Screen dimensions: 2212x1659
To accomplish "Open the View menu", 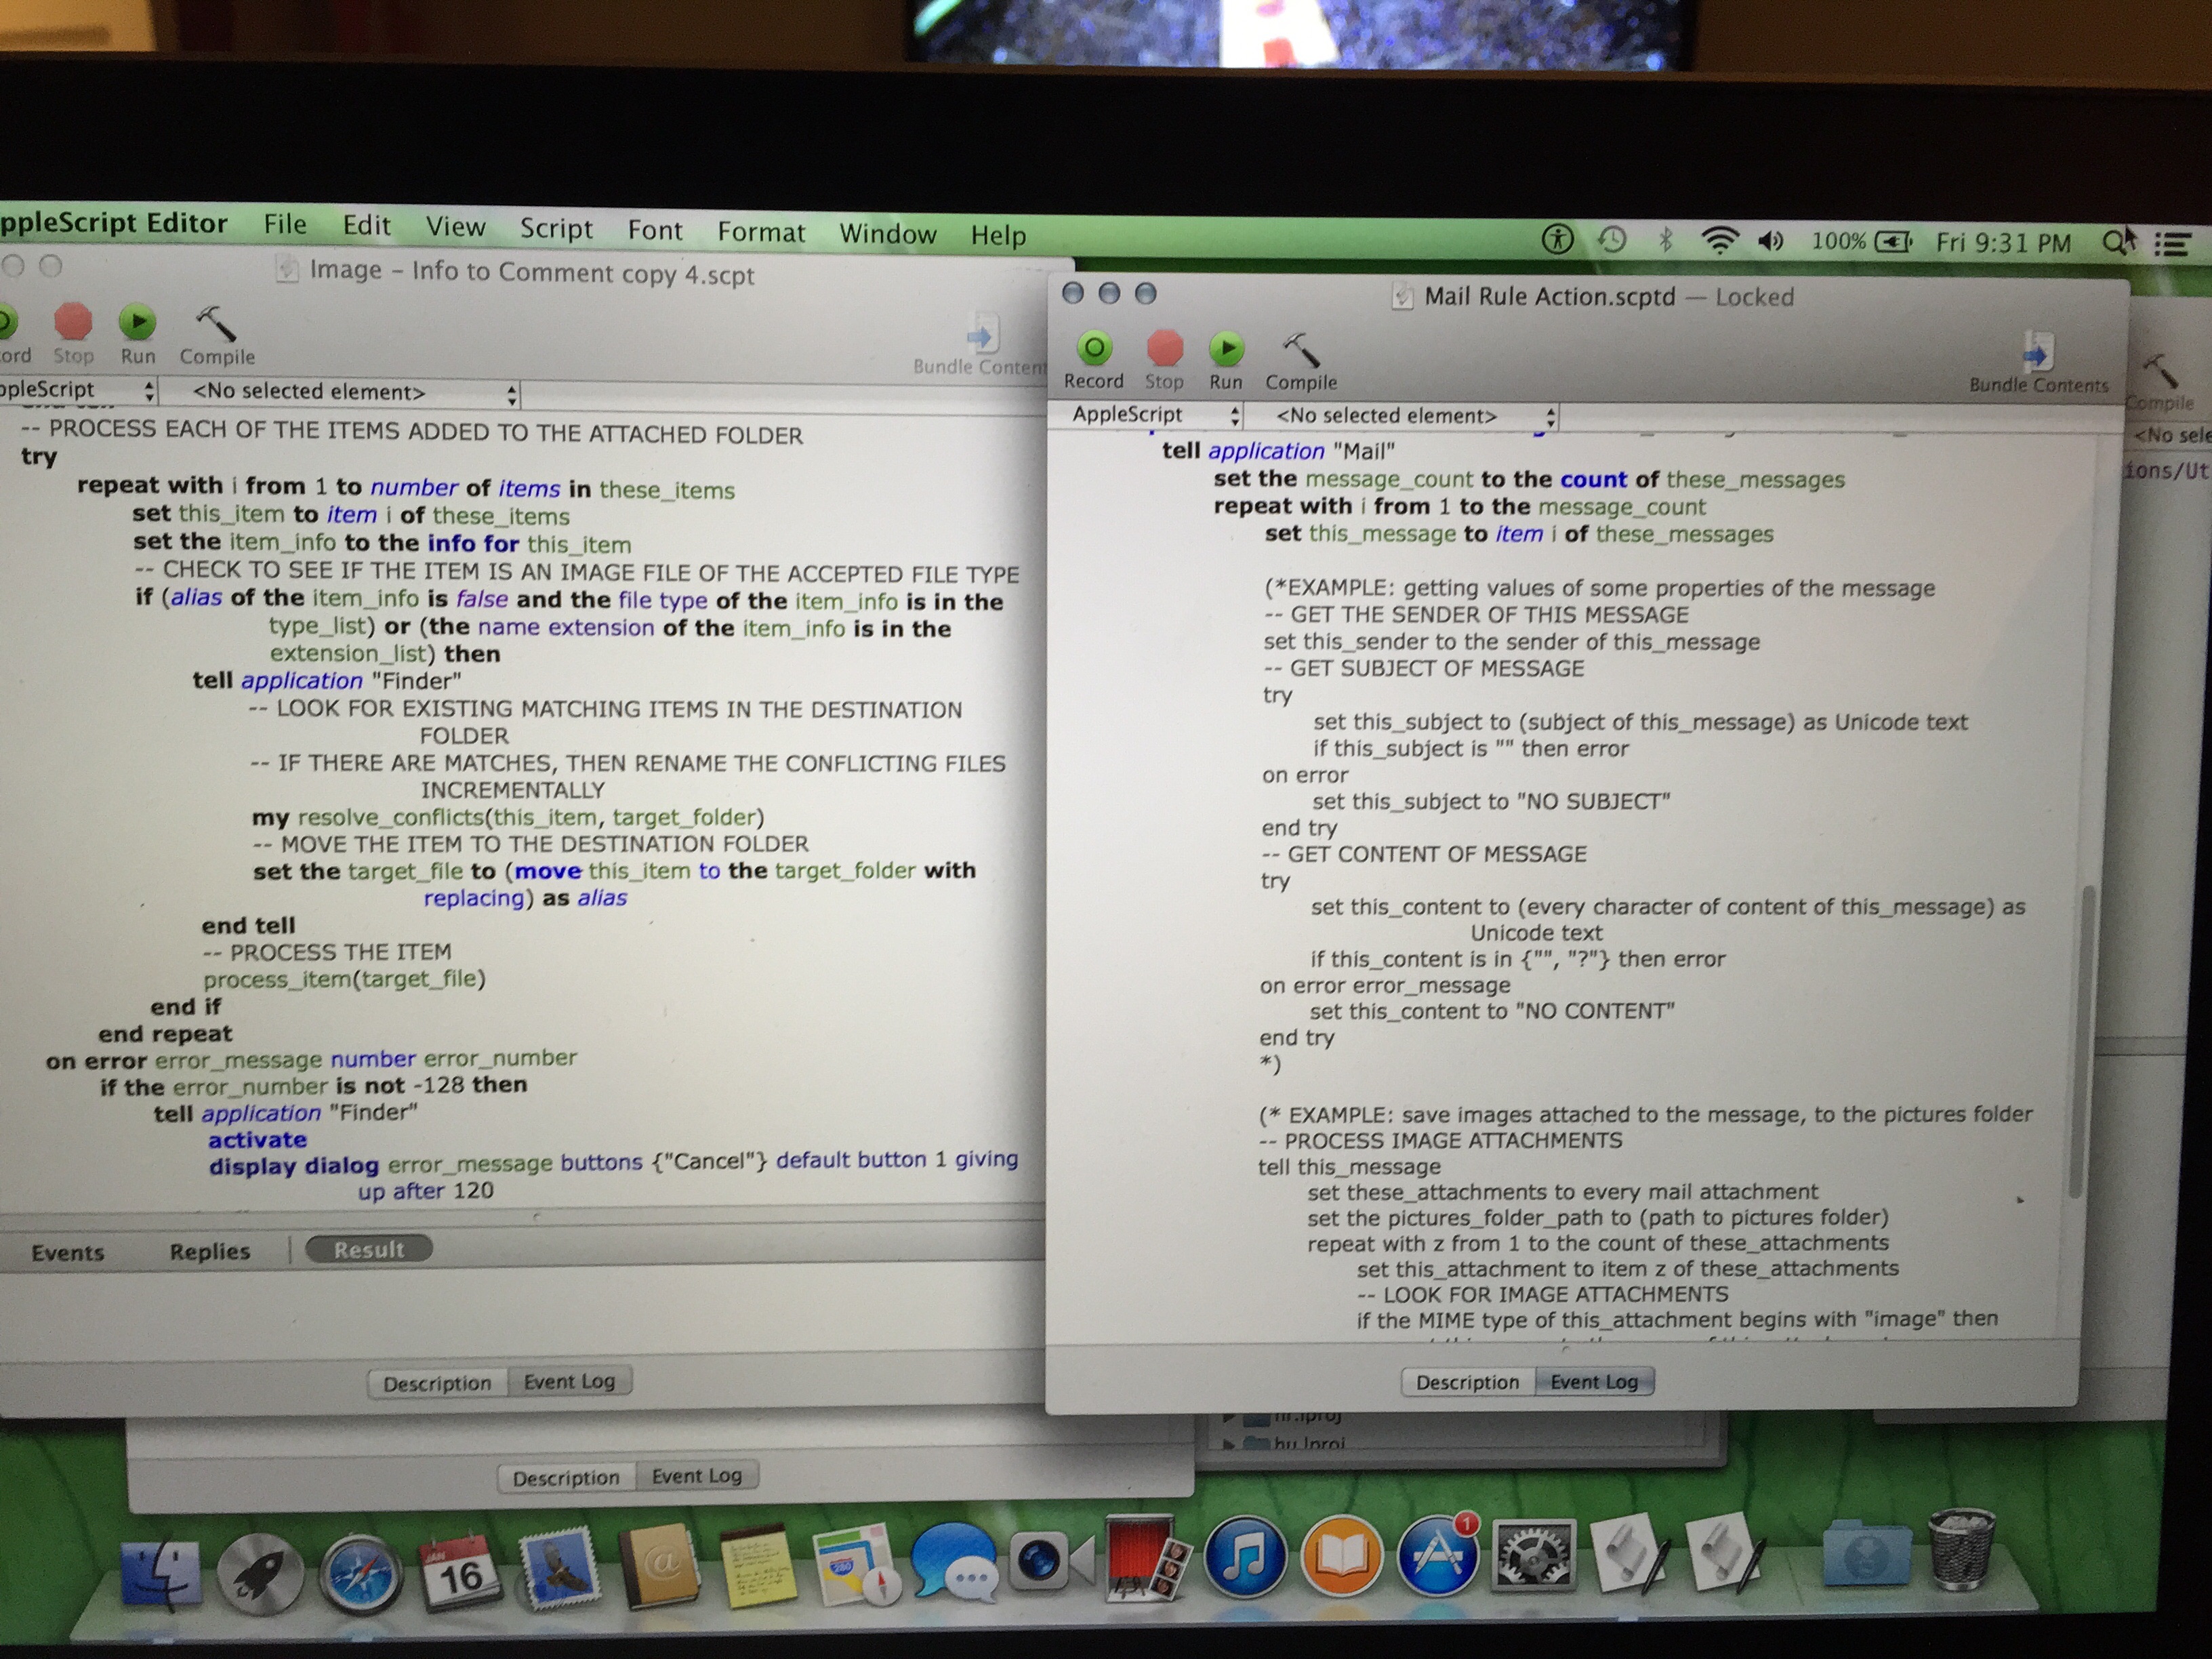I will click(455, 227).
